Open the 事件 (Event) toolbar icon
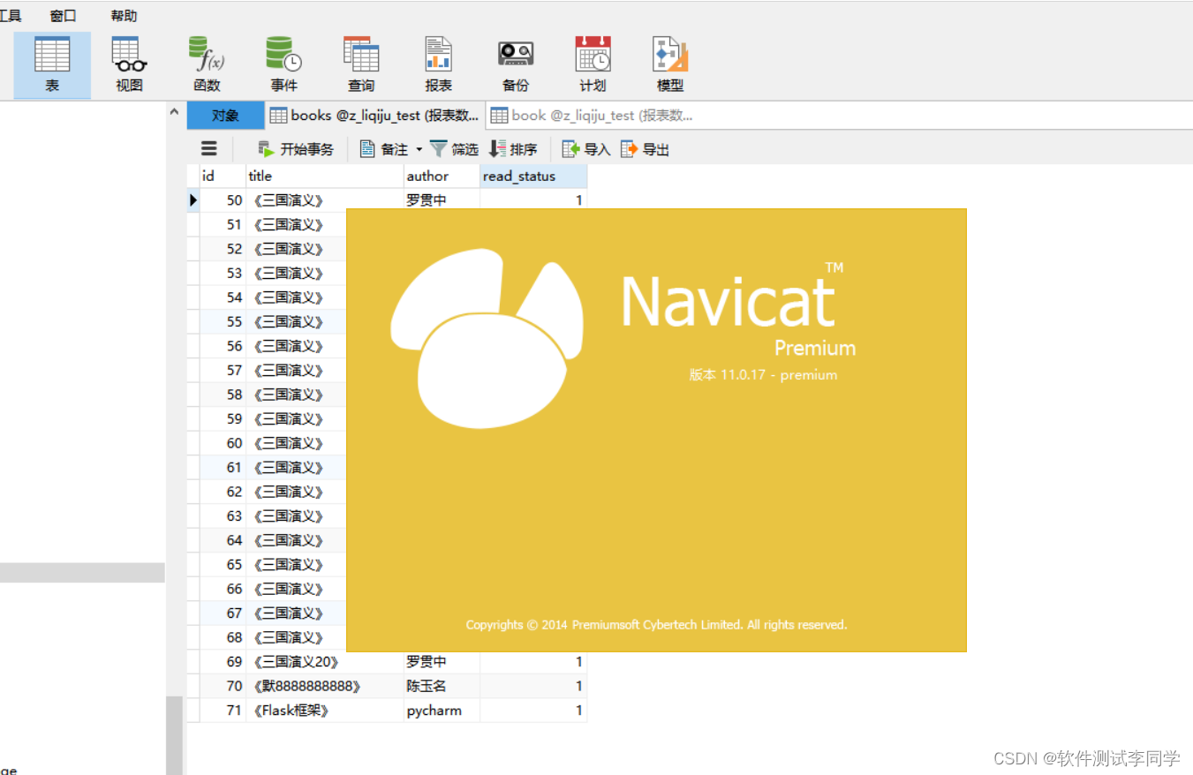 pos(283,65)
